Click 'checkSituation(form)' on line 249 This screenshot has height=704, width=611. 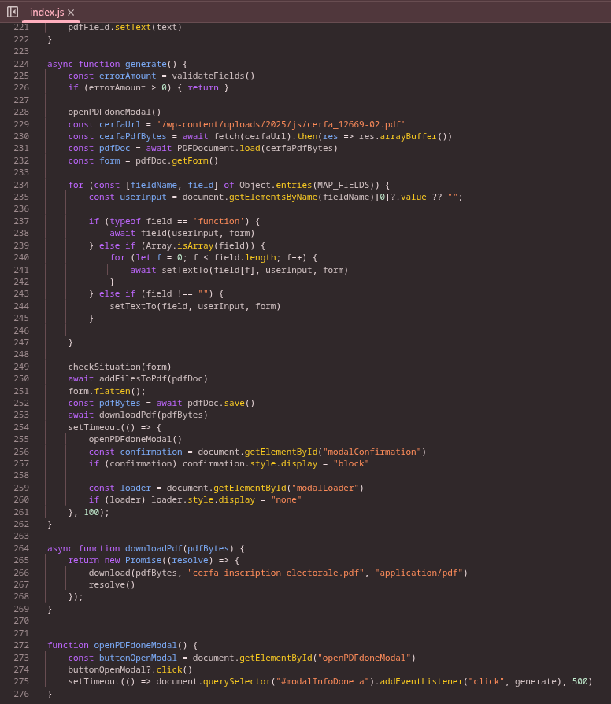tap(120, 367)
